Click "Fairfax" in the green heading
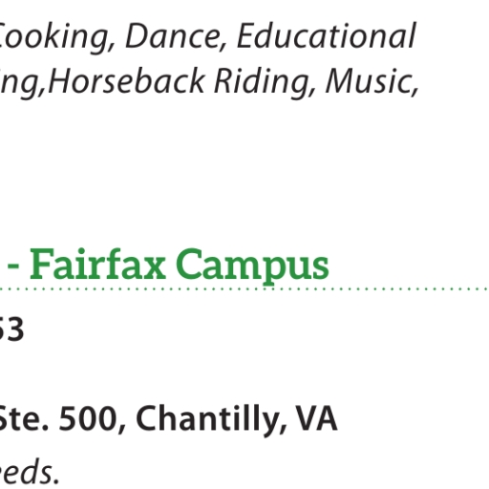489x489 pixels. tap(97, 265)
